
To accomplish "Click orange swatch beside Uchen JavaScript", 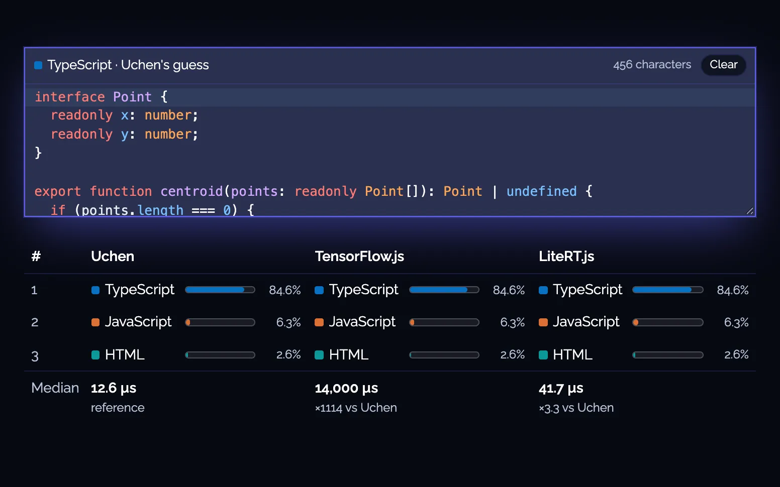I will point(95,322).
